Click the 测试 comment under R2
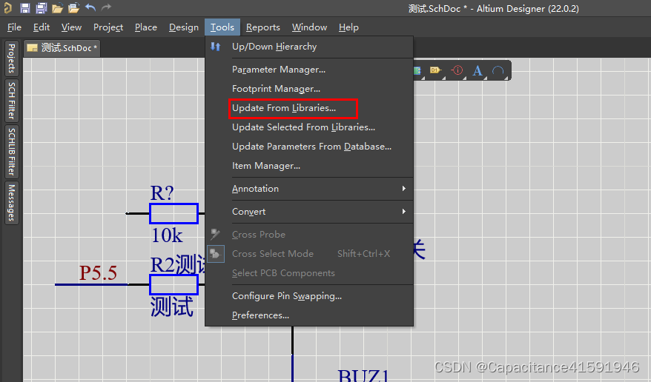Image resolution: width=651 pixels, height=382 pixels. click(x=172, y=306)
